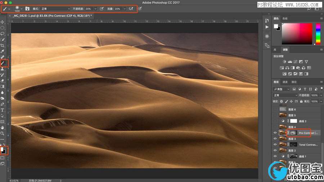Select the Eyedropper tool
The height and width of the screenshot is (182, 324).
(3, 51)
